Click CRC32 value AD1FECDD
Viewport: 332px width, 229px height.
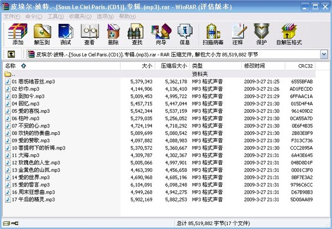point(301,89)
